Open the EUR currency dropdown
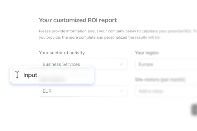 pyautogui.click(x=83, y=91)
